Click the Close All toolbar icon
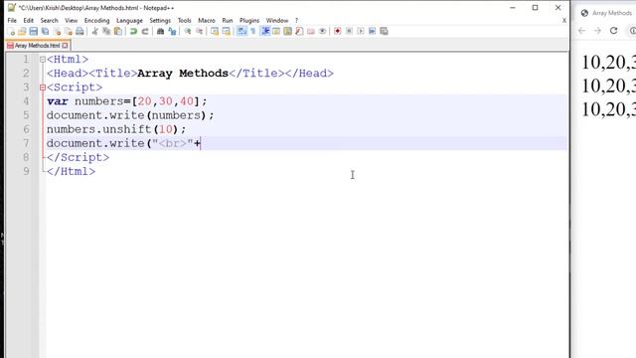The image size is (636, 358). pyautogui.click(x=69, y=31)
